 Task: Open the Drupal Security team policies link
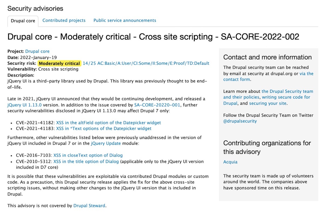(x=268, y=94)
